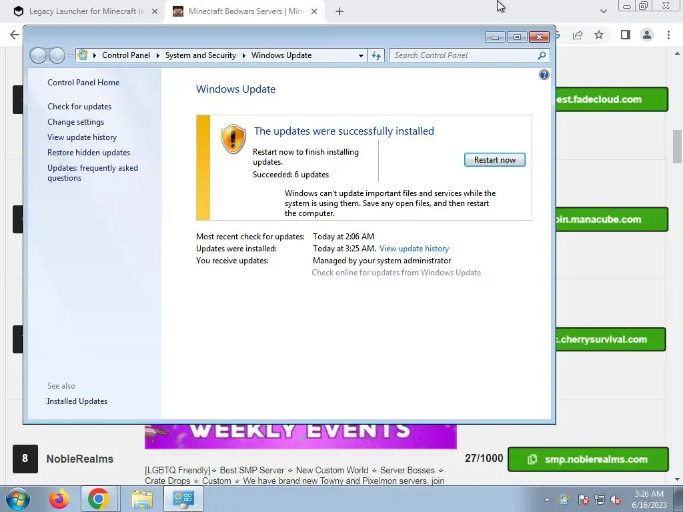Click the Control Panel address bar icon
The height and width of the screenshot is (512, 683).
click(83, 55)
